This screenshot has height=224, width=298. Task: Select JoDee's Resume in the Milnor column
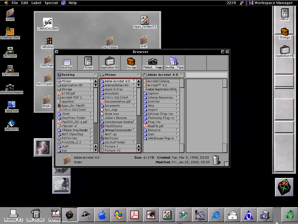pos(118,118)
